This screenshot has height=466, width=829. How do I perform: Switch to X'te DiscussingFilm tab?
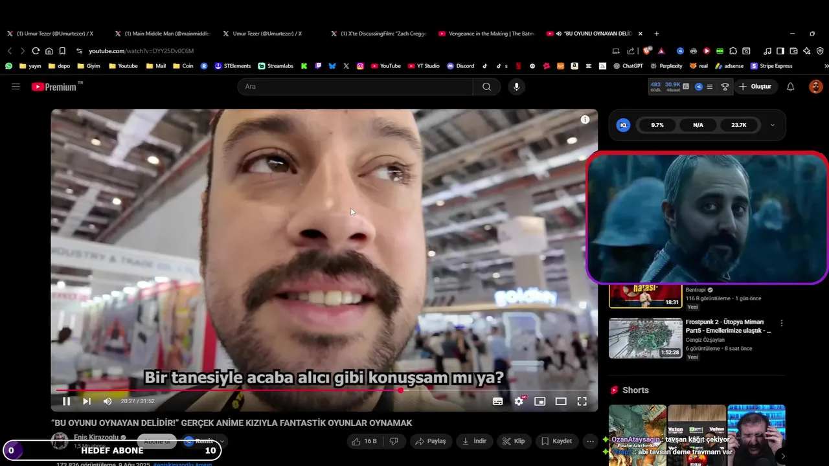(378, 34)
